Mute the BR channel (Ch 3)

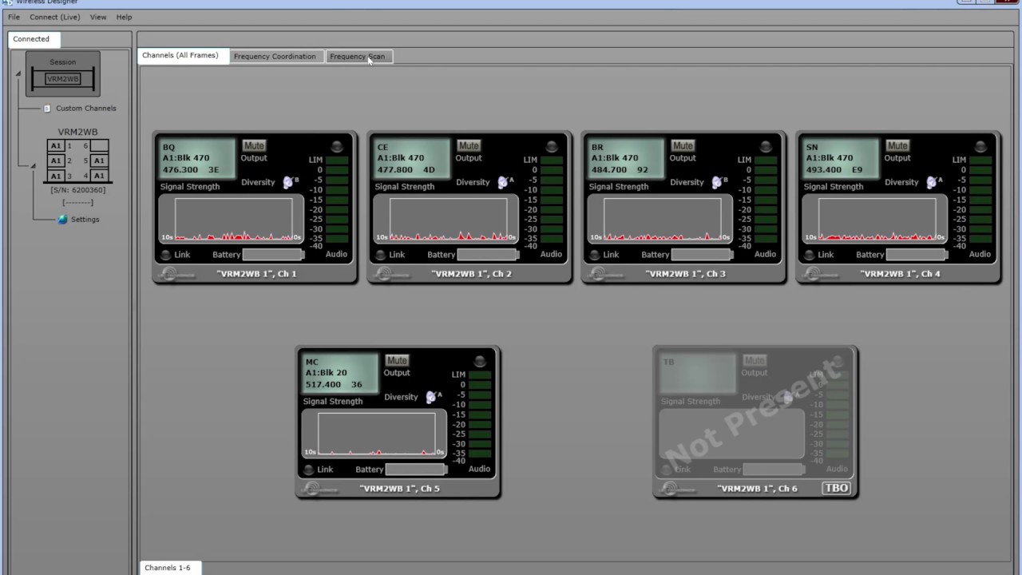[x=683, y=146]
